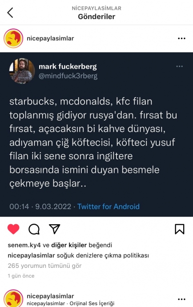Tap the back arrow icon
This screenshot has height=307, width=193.
(x=10, y=13)
